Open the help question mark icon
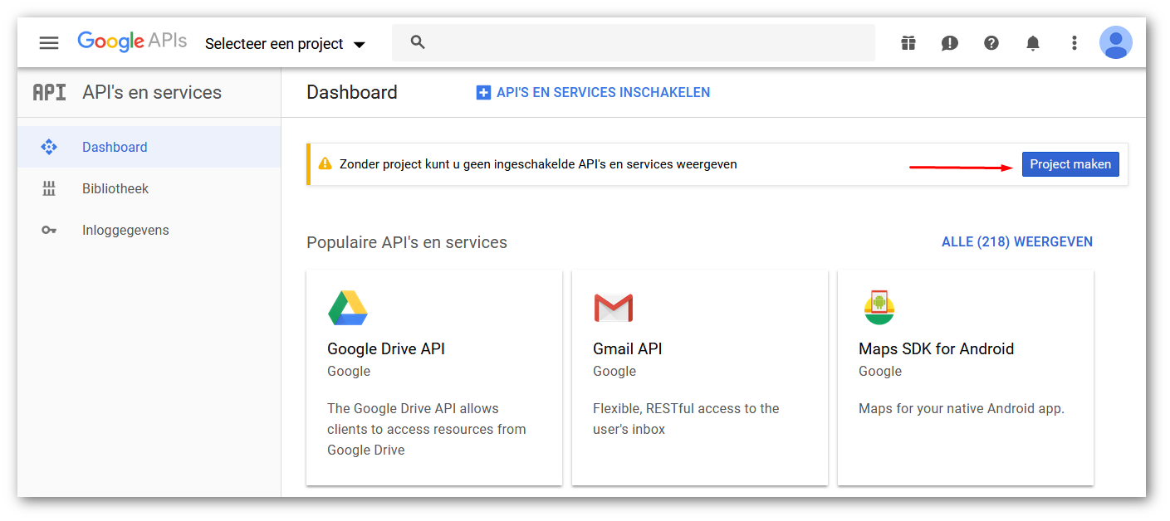 (x=991, y=43)
